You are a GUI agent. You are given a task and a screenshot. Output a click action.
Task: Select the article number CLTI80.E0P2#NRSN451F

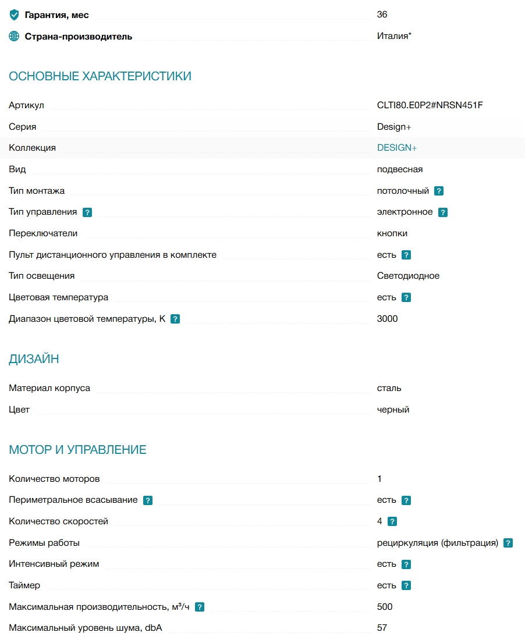click(x=430, y=105)
